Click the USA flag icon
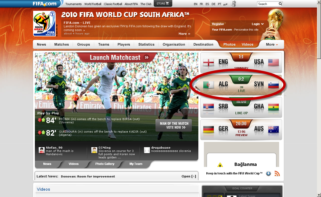 [x=273, y=62]
